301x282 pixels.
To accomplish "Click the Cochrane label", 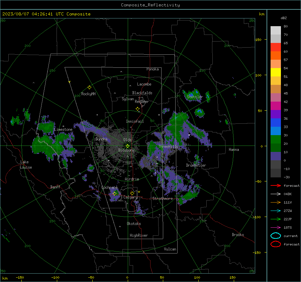I will pyautogui.click(x=109, y=187).
